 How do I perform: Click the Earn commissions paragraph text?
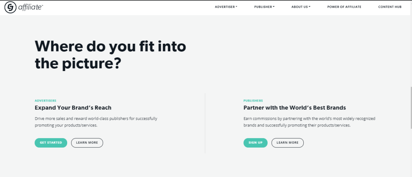point(309,122)
